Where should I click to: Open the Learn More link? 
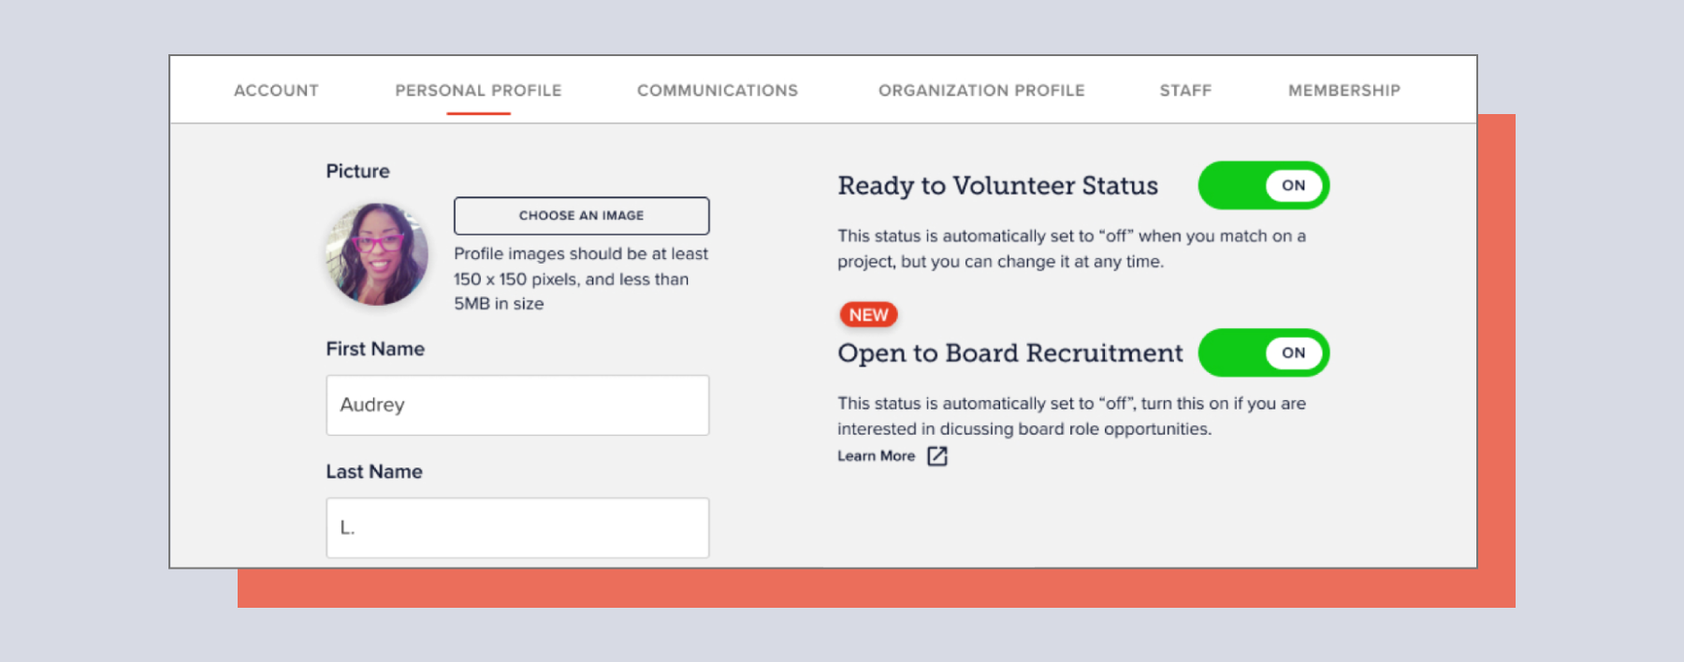tap(876, 456)
